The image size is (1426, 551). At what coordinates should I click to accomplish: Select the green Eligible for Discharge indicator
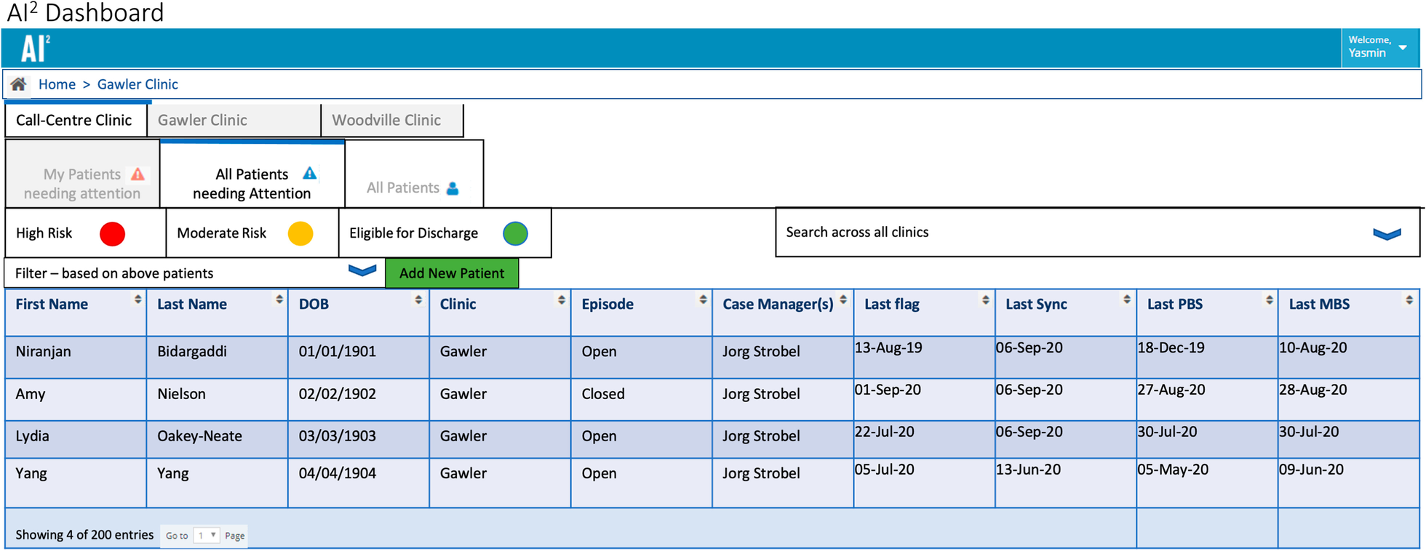point(516,233)
